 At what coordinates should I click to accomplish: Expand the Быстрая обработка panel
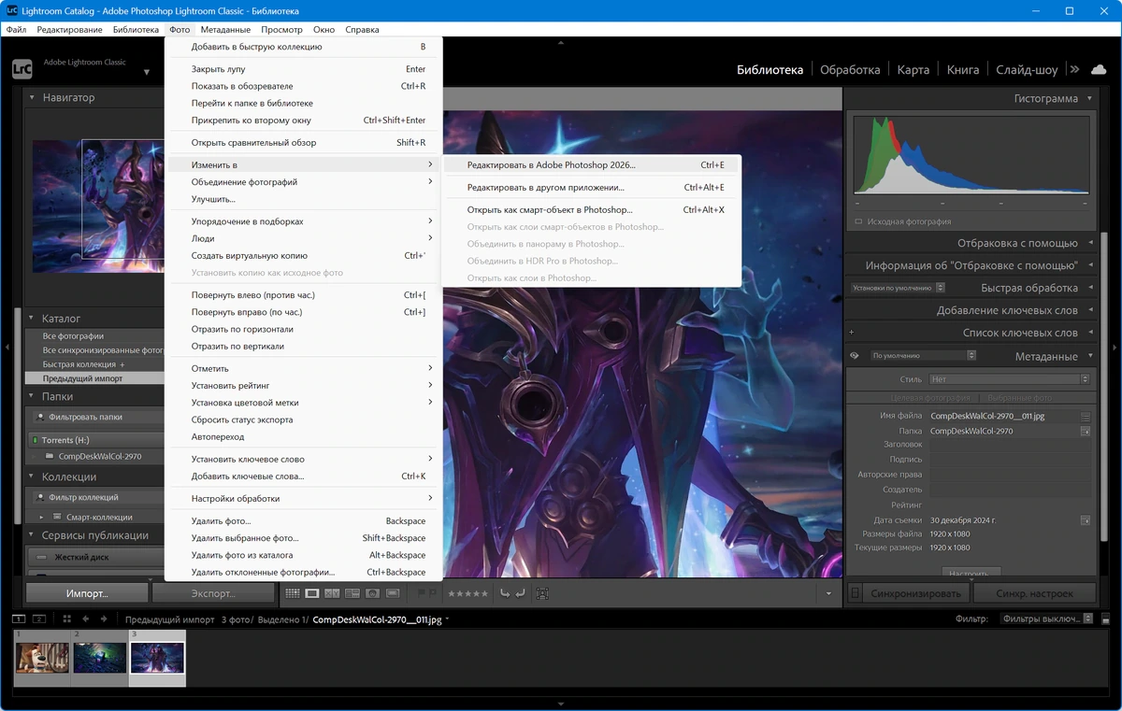tap(1088, 288)
